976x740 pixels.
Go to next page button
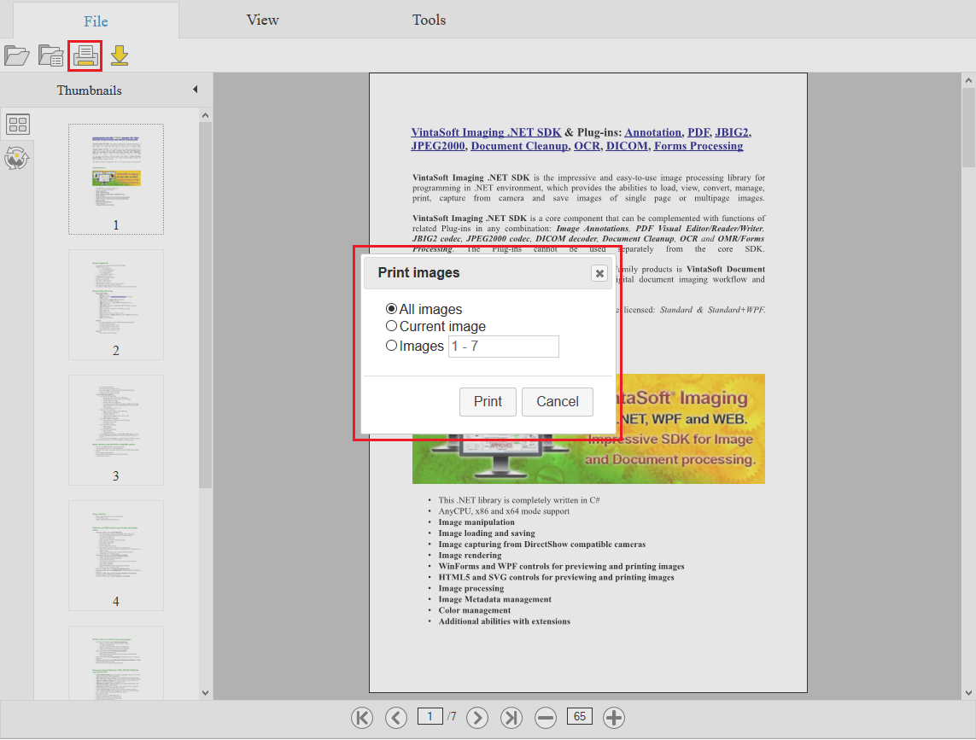click(477, 718)
